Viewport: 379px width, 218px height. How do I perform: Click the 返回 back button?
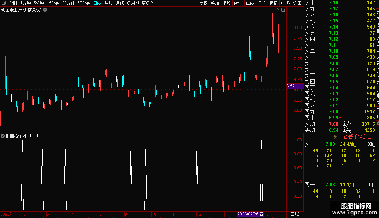[x=297, y=3]
